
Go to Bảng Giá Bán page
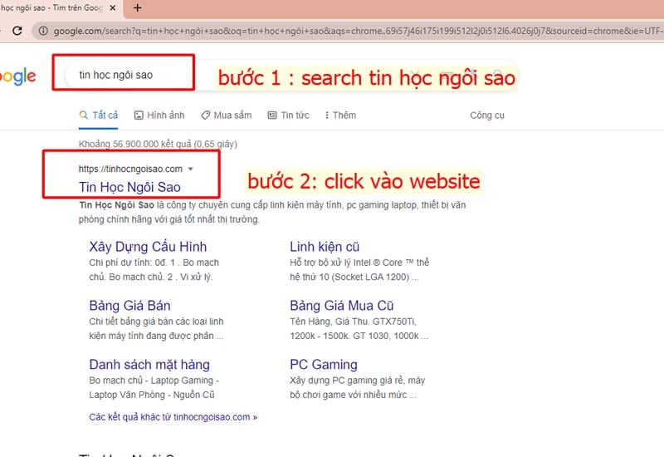pyautogui.click(x=129, y=305)
